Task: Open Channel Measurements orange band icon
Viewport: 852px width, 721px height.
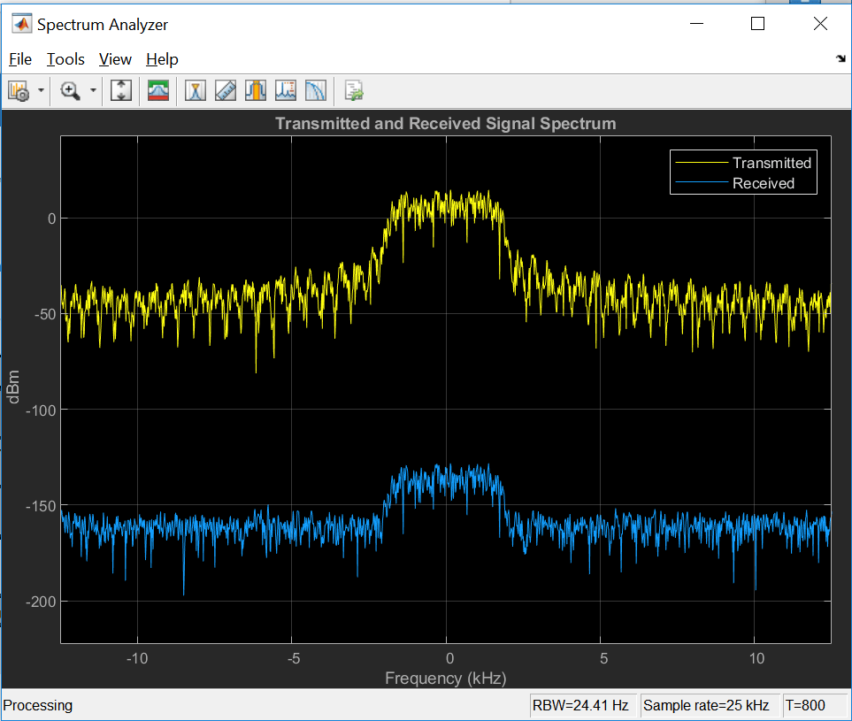Action: click(x=256, y=91)
